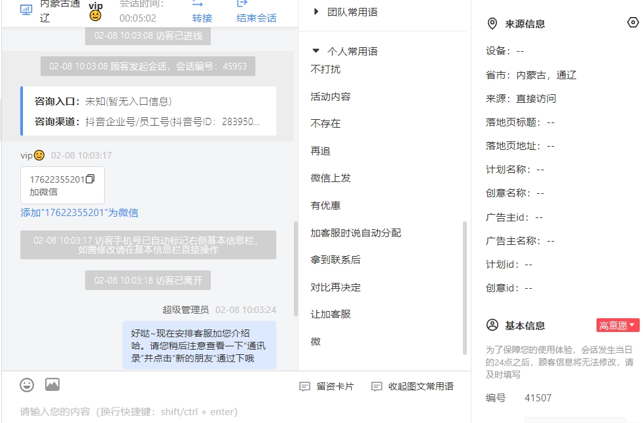Screen dimensions: 643x423
Task: Click the 基本信息 person icon
Action: [492, 325]
